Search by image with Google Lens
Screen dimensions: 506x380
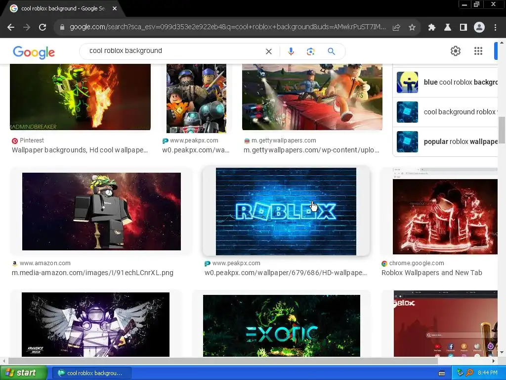pos(310,51)
